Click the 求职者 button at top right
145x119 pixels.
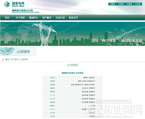click(121, 4)
